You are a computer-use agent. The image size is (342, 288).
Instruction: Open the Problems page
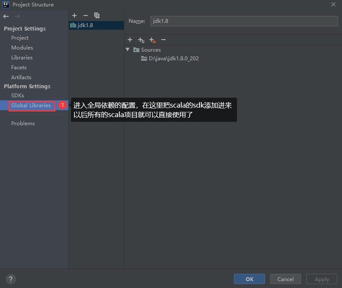click(x=23, y=124)
